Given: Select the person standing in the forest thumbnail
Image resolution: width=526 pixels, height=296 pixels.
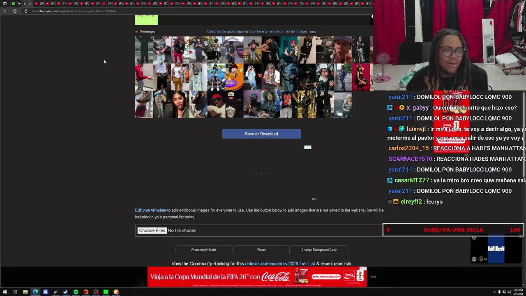Looking at the screenshot, I should coord(307,104).
